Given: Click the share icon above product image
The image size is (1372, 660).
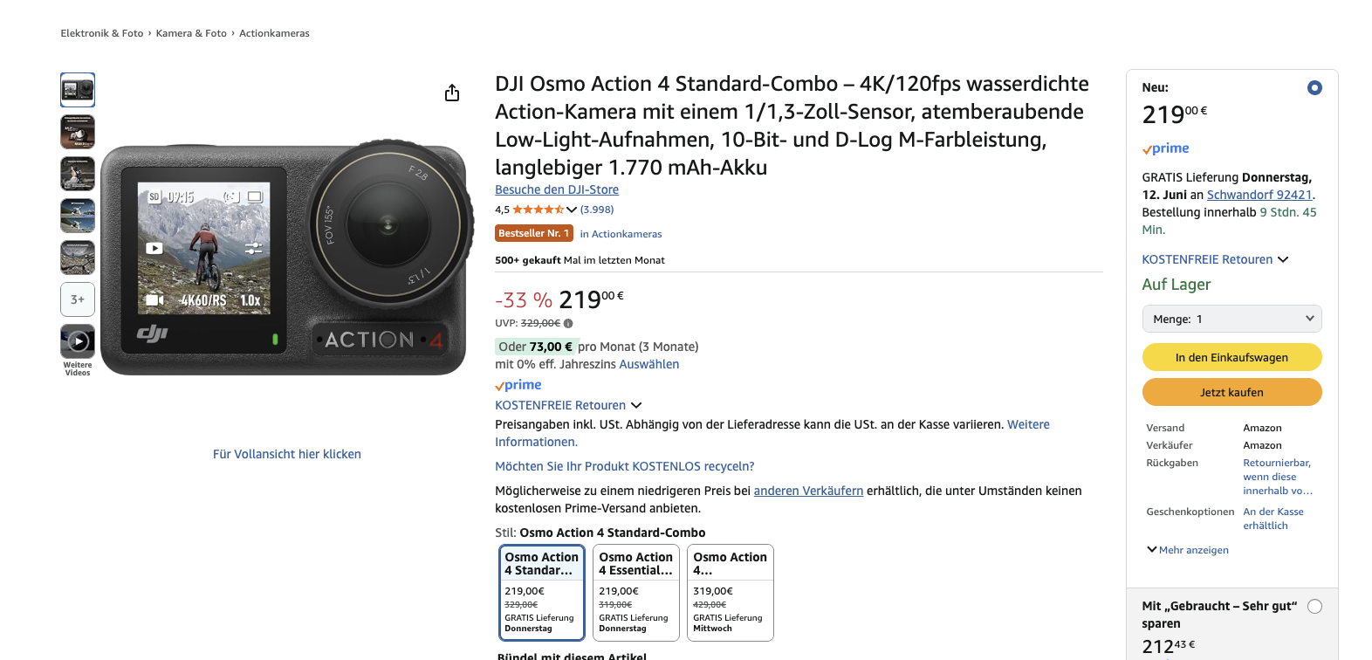Looking at the screenshot, I should 452,93.
